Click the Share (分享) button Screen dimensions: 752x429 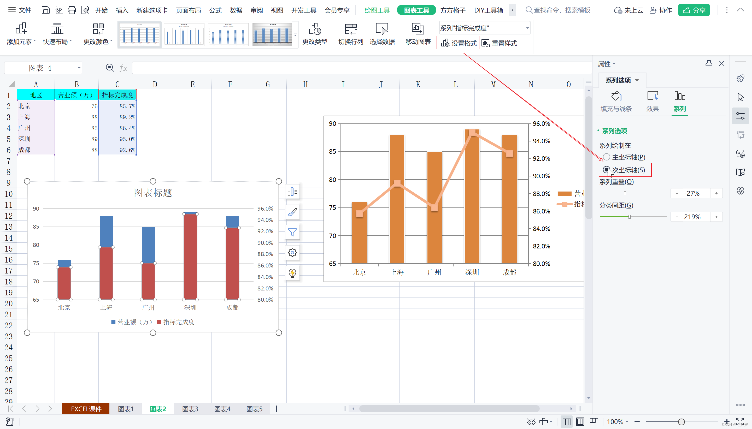click(x=694, y=10)
